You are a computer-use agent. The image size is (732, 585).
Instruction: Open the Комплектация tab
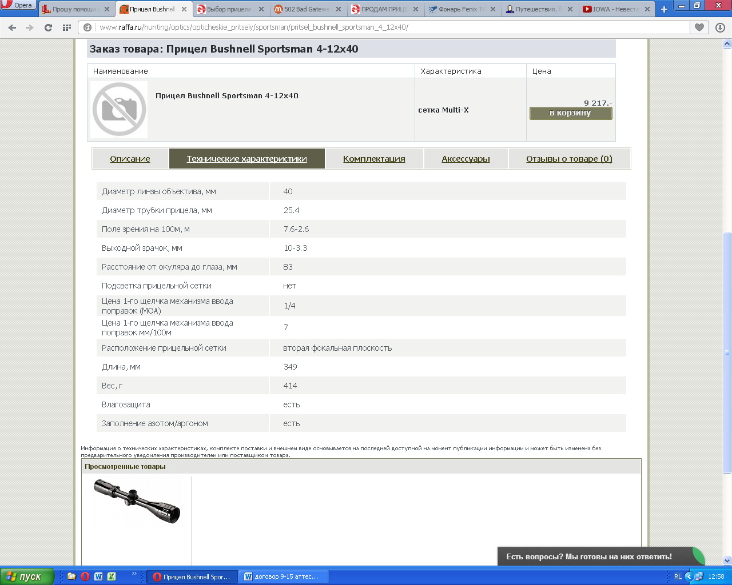[x=374, y=159]
